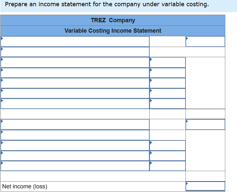Click the amount field beside the last label dropdown
Screen dimensions: 237x193
pos(168,166)
